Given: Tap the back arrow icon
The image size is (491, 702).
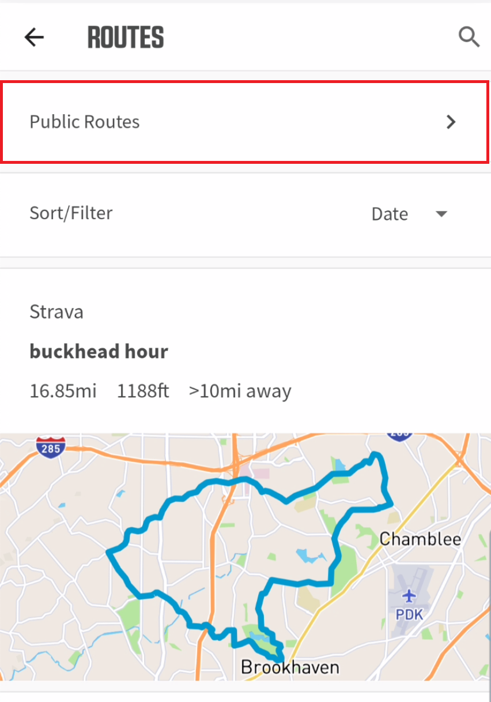Looking at the screenshot, I should [x=34, y=37].
